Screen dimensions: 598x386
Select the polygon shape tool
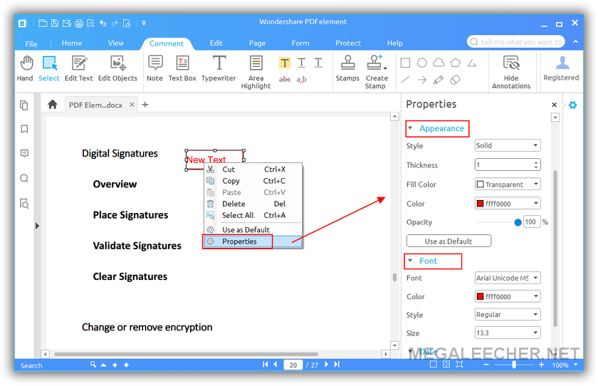[x=456, y=63]
